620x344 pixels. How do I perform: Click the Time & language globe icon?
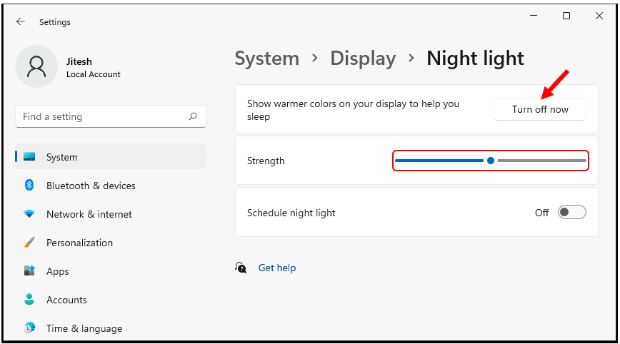29,328
